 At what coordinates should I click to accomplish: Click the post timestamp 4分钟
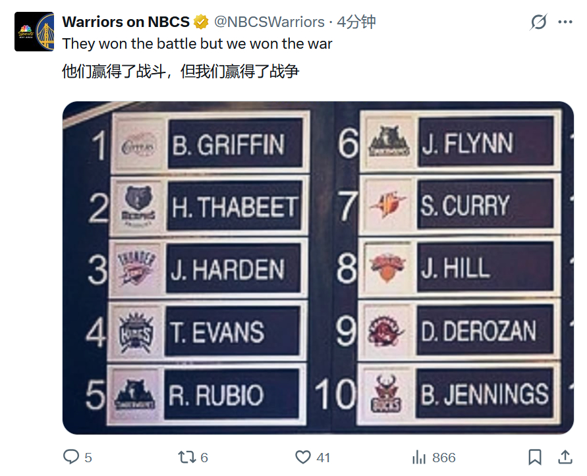pyautogui.click(x=356, y=22)
